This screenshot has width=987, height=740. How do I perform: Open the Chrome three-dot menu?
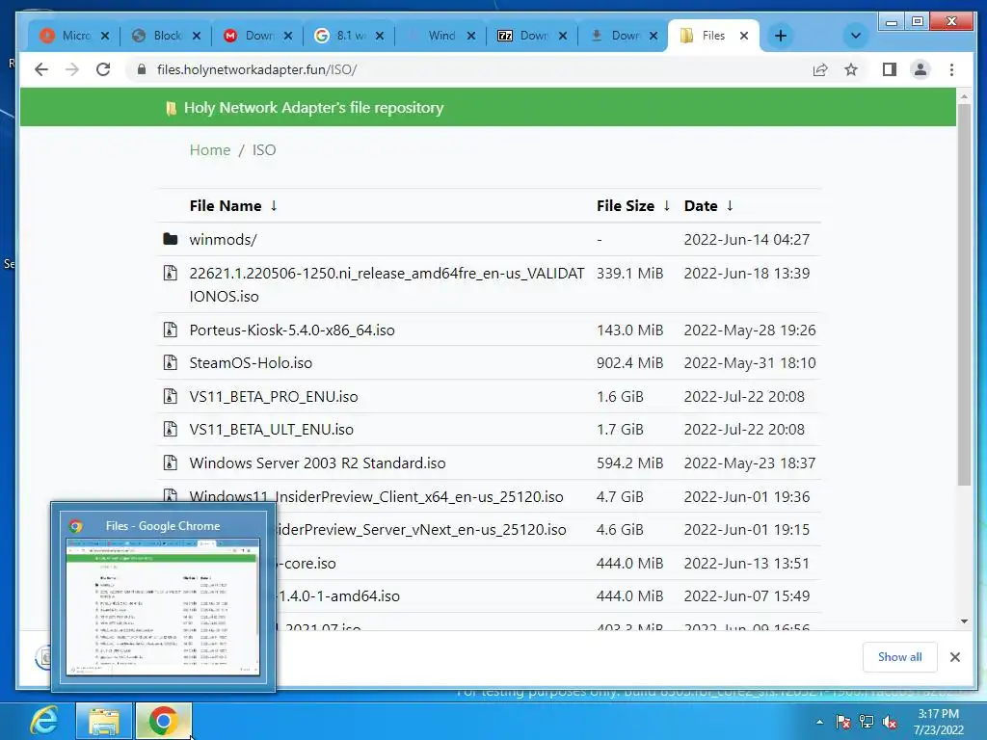pos(951,69)
